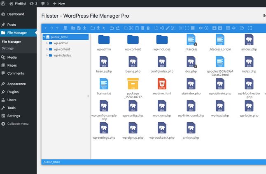Show file info with the info icon
This screenshot has width=266, height=174.
(206, 28)
